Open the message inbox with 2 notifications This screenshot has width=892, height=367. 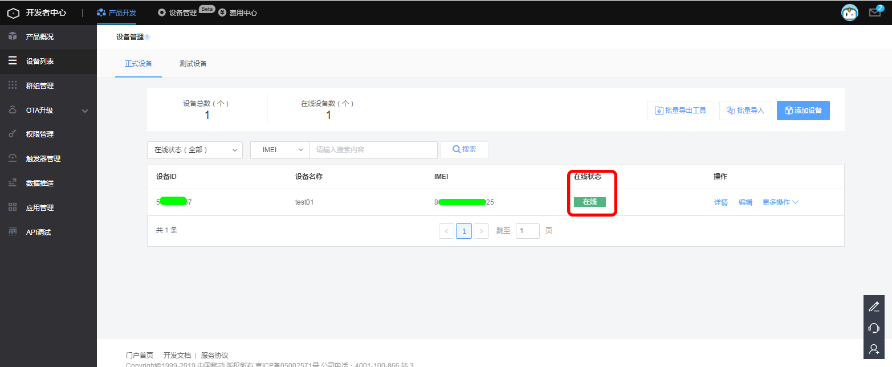pyautogui.click(x=874, y=11)
